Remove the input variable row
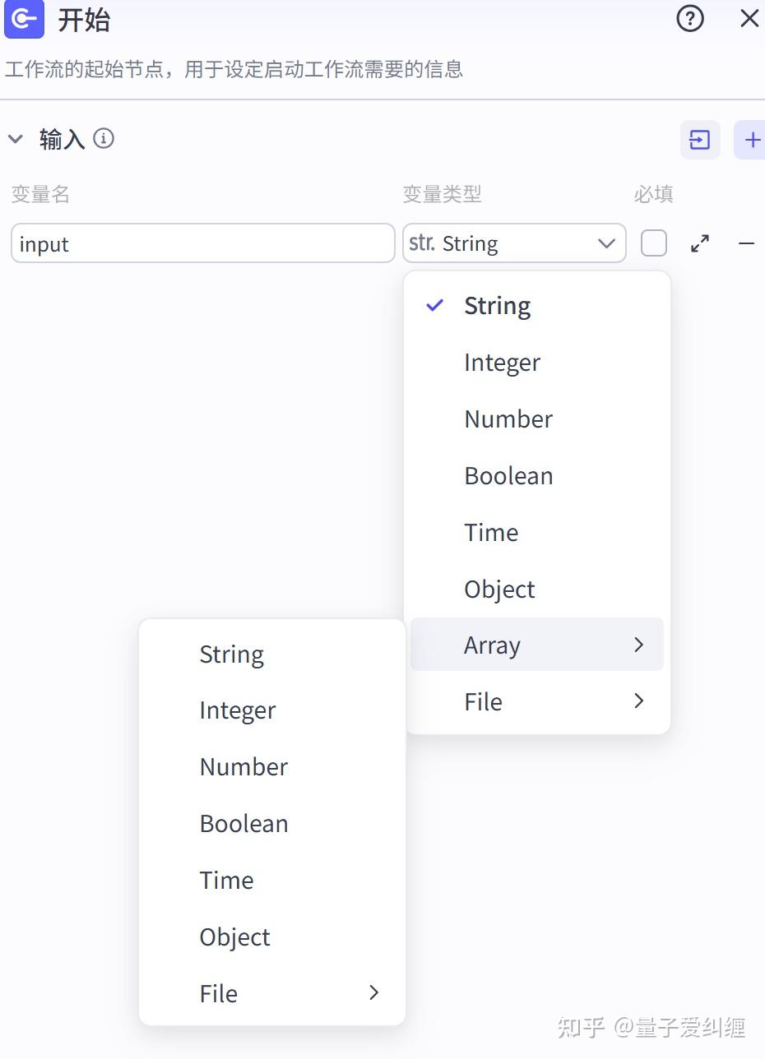This screenshot has width=765, height=1059. click(746, 243)
